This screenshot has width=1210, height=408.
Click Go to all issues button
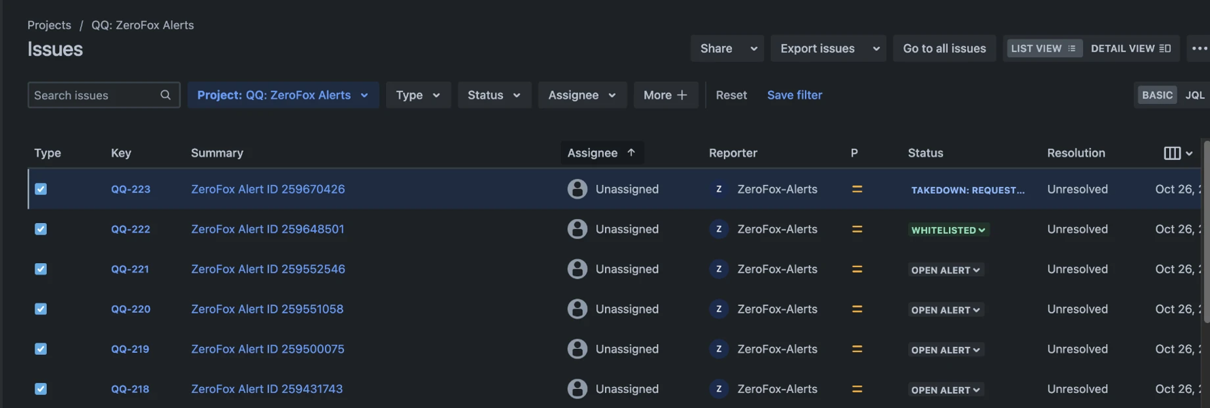coord(944,48)
